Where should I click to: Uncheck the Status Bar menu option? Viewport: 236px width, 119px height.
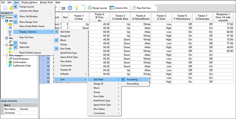click(24, 47)
